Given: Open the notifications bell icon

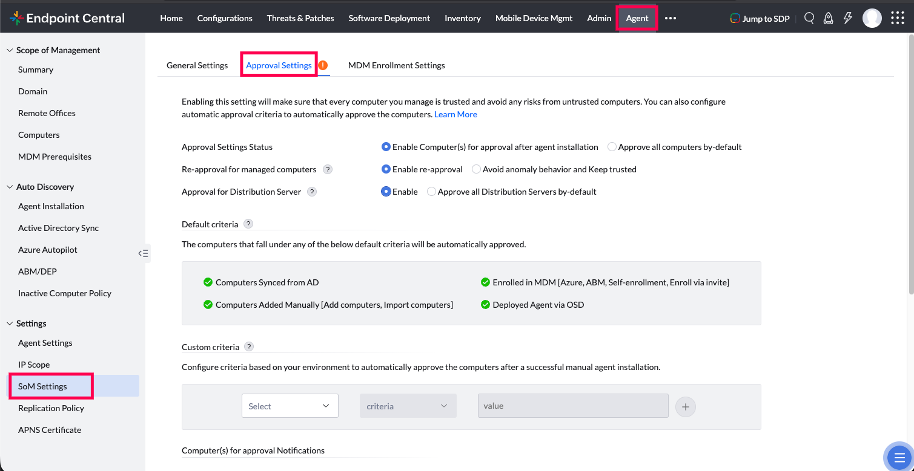Looking at the screenshot, I should click(828, 18).
